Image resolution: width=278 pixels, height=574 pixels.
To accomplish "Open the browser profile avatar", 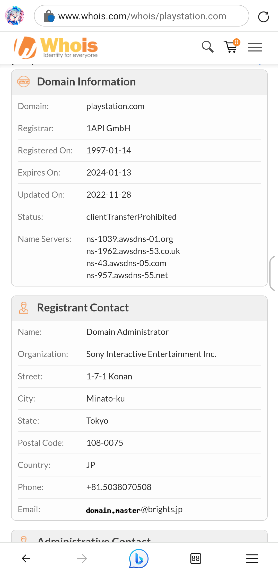I will pos(15,16).
